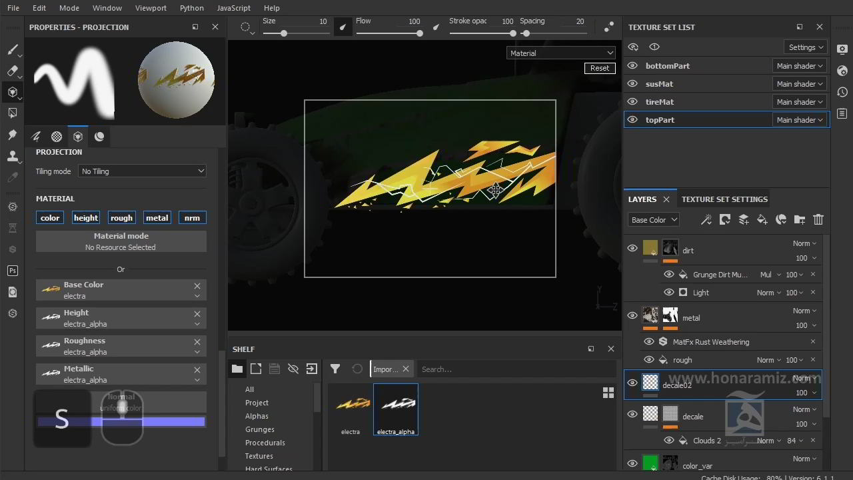Select the Grunges shelf category
The width and height of the screenshot is (853, 480).
point(260,429)
